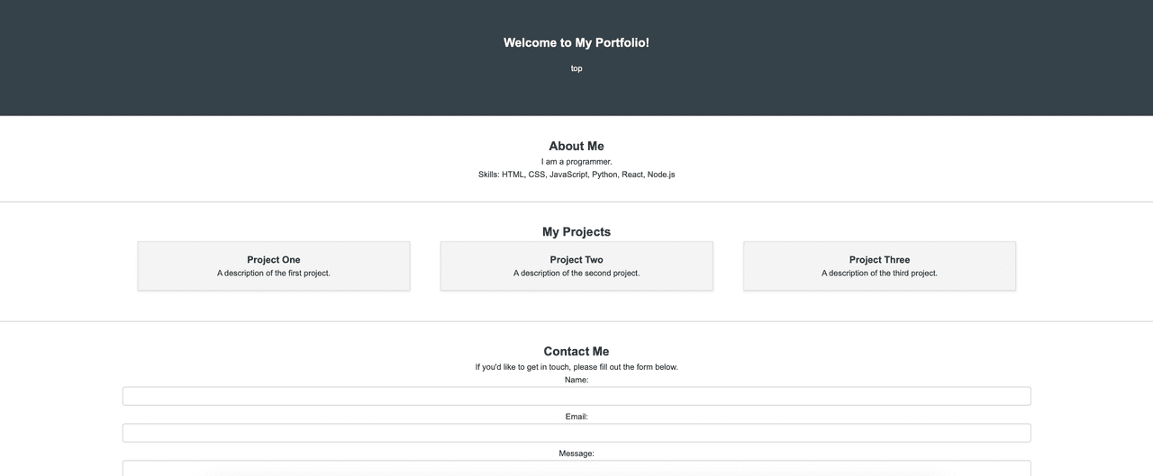This screenshot has height=476, width=1153.
Task: Click the first project description text
Action: 274,273
